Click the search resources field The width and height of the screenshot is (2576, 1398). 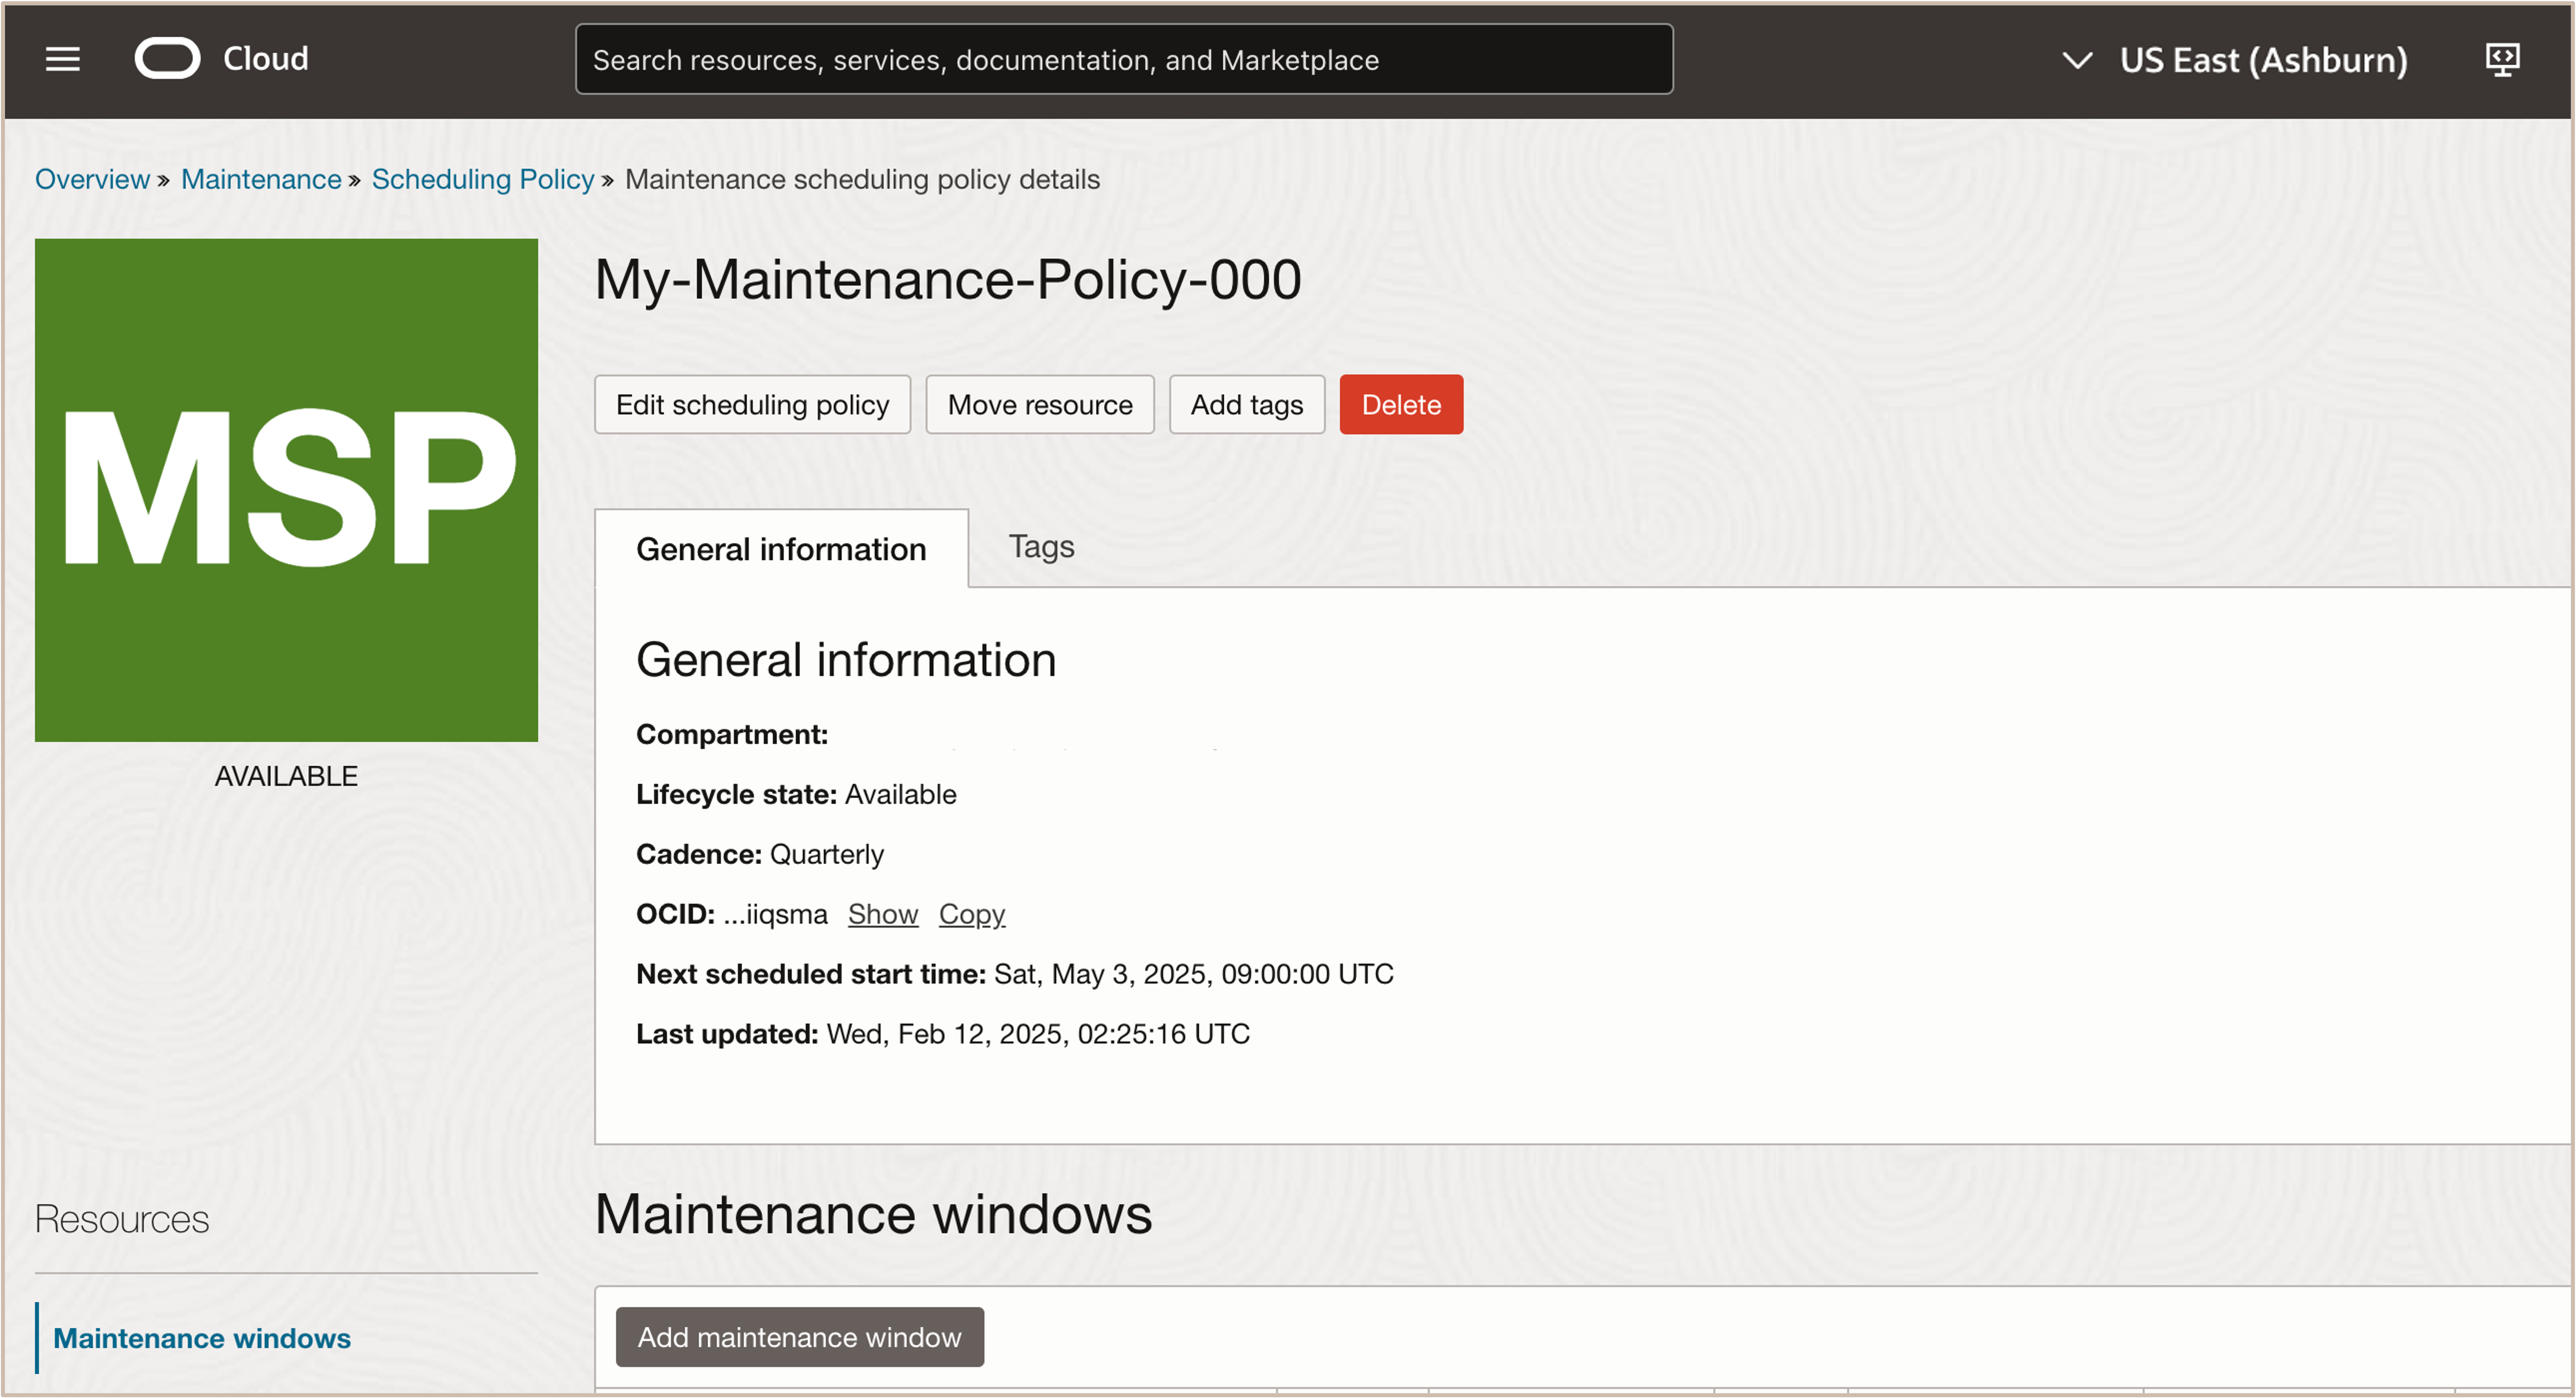coord(1123,59)
